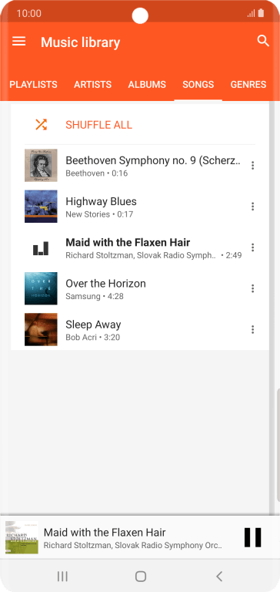Tap the Android home button

click(x=141, y=576)
